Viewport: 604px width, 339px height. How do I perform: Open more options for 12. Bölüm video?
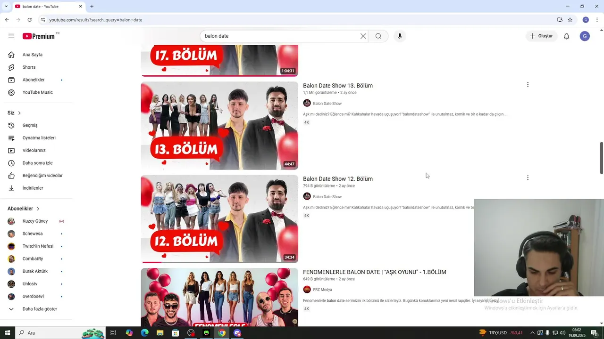528,178
